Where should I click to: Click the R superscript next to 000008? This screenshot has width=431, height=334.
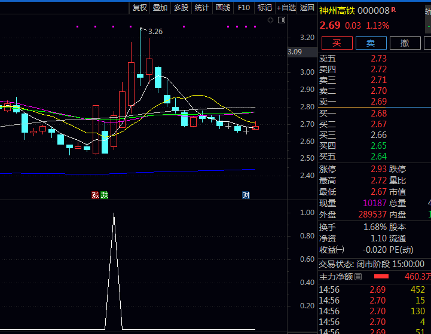coord(393,10)
